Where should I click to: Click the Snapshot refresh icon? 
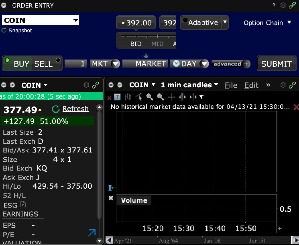(4, 30)
